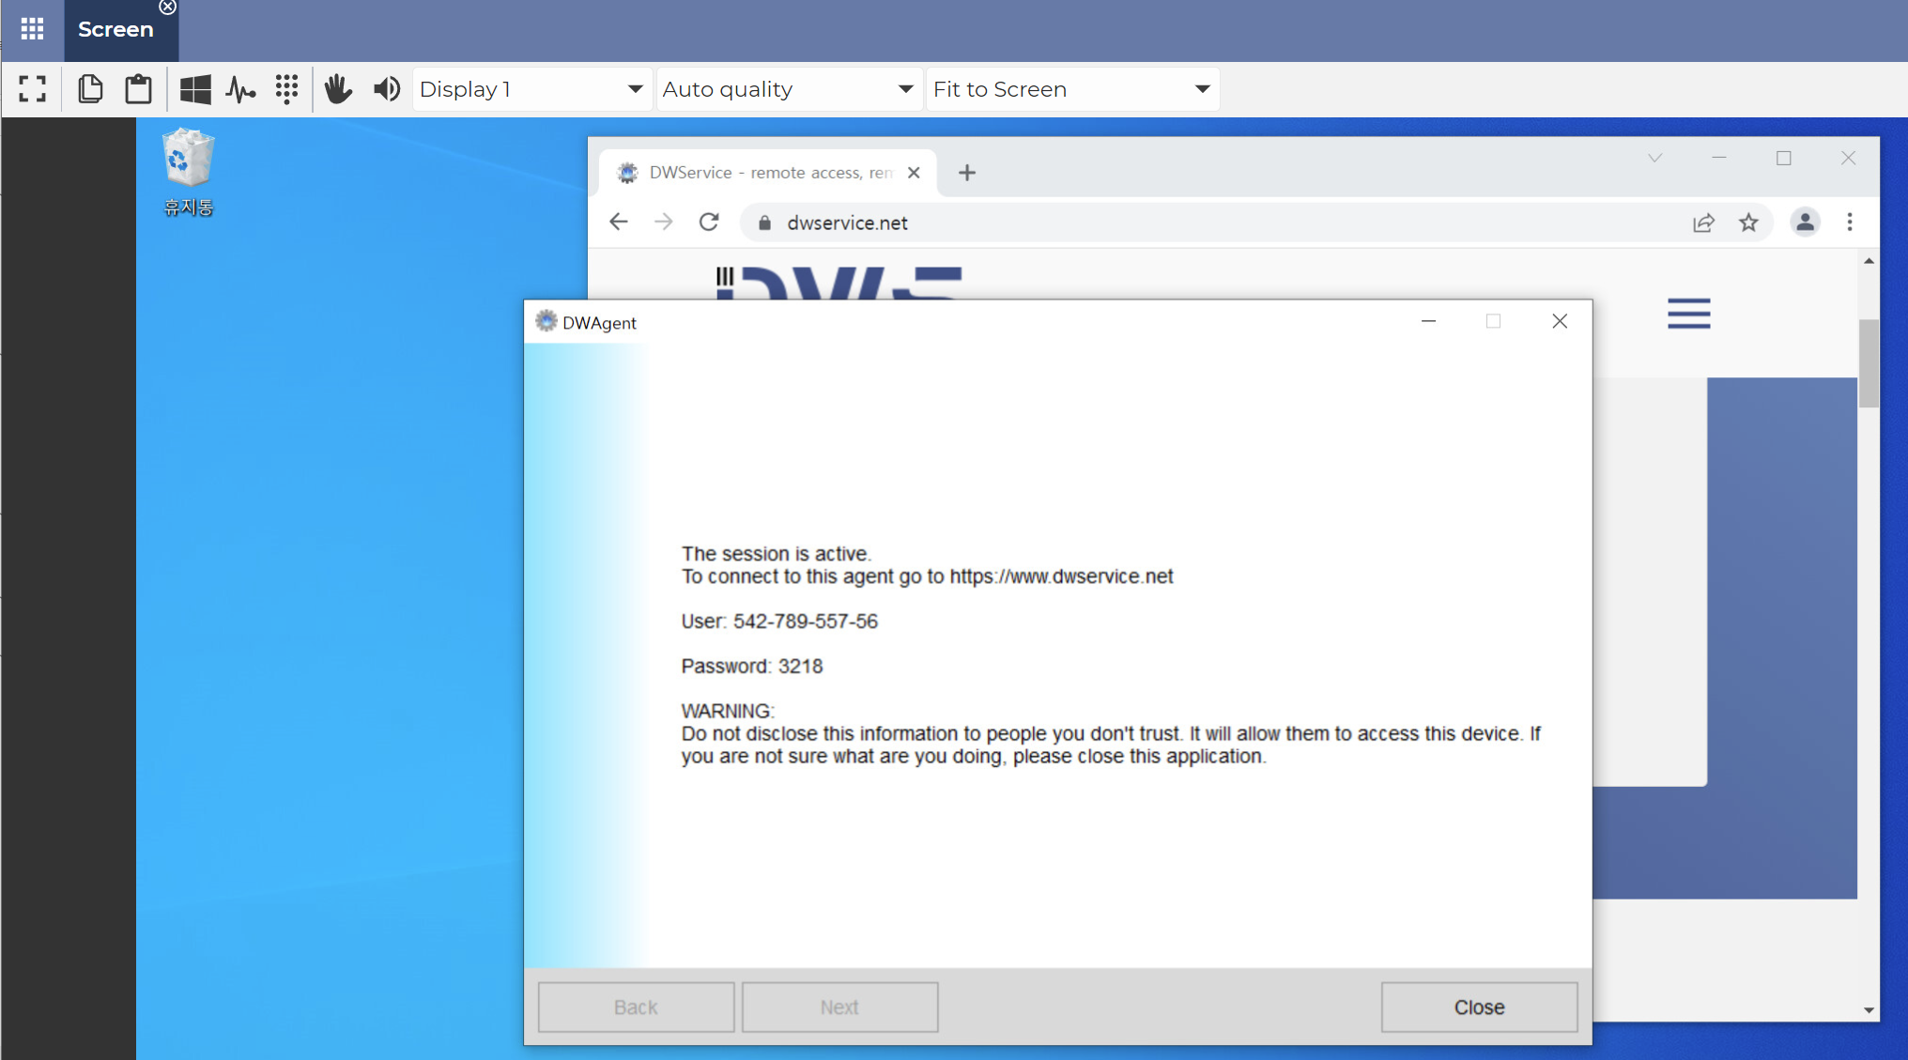Click the https://www.dwservice.net text
1908x1060 pixels.
point(1061,576)
